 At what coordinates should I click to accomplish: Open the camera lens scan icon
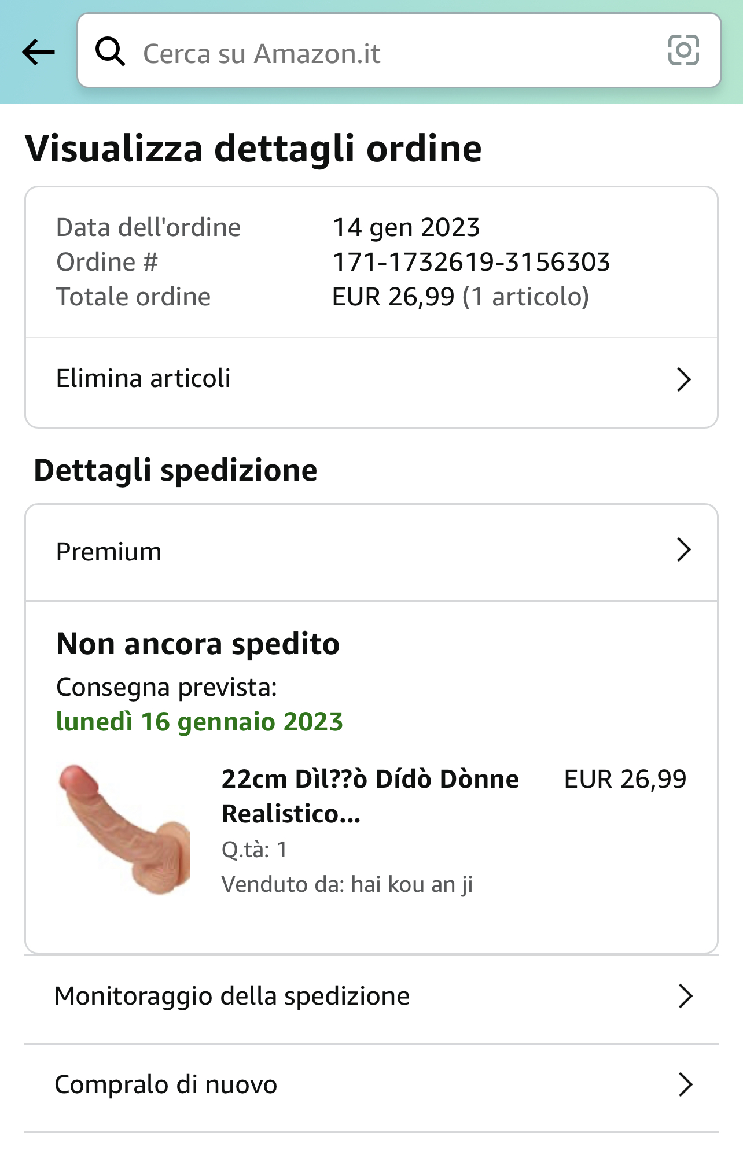683,50
